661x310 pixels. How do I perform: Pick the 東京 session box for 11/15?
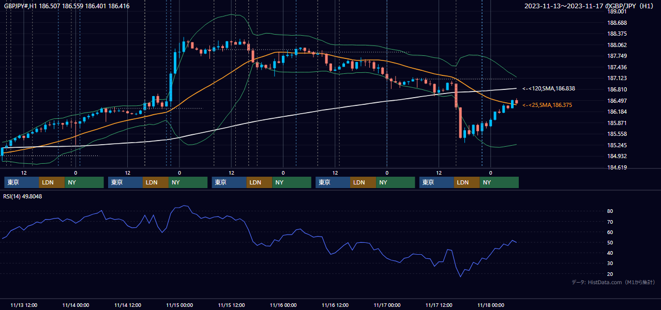tap(229, 182)
